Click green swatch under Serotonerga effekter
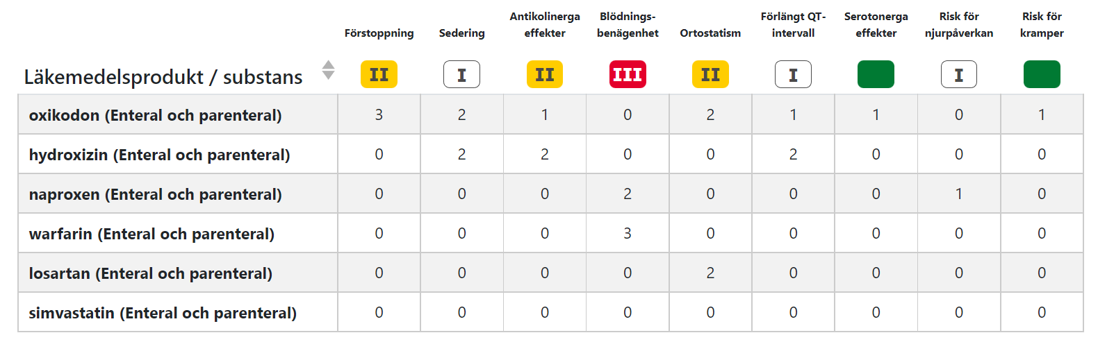Screen dimensions: 1098x342 (x=876, y=75)
